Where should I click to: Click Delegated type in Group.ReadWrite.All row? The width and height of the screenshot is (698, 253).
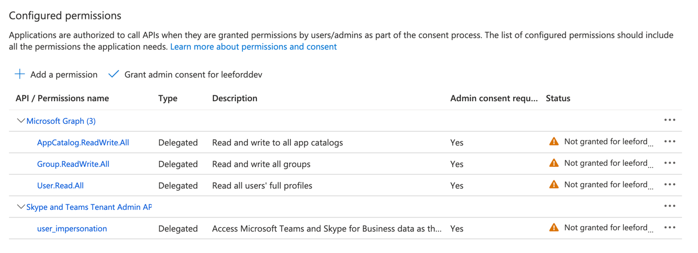point(178,164)
